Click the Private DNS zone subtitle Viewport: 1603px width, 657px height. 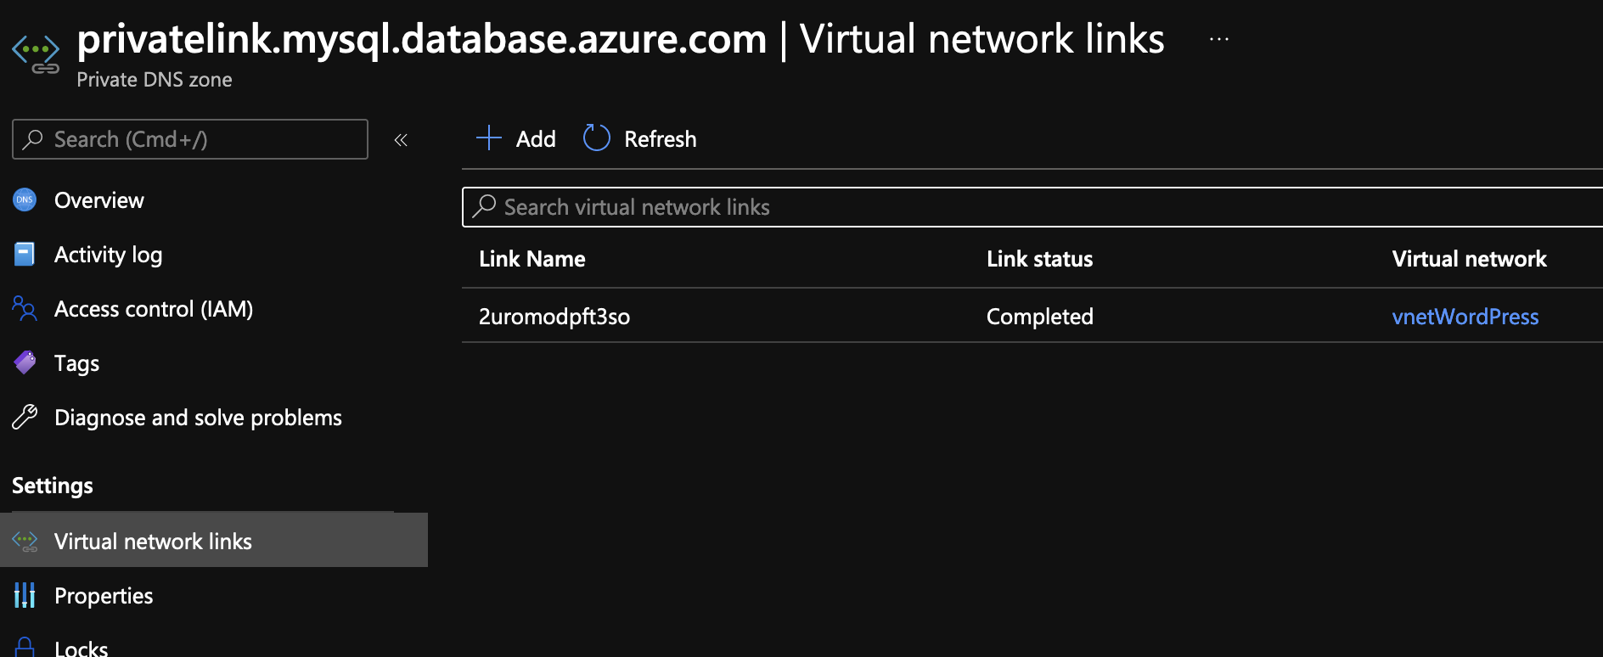[x=155, y=80]
